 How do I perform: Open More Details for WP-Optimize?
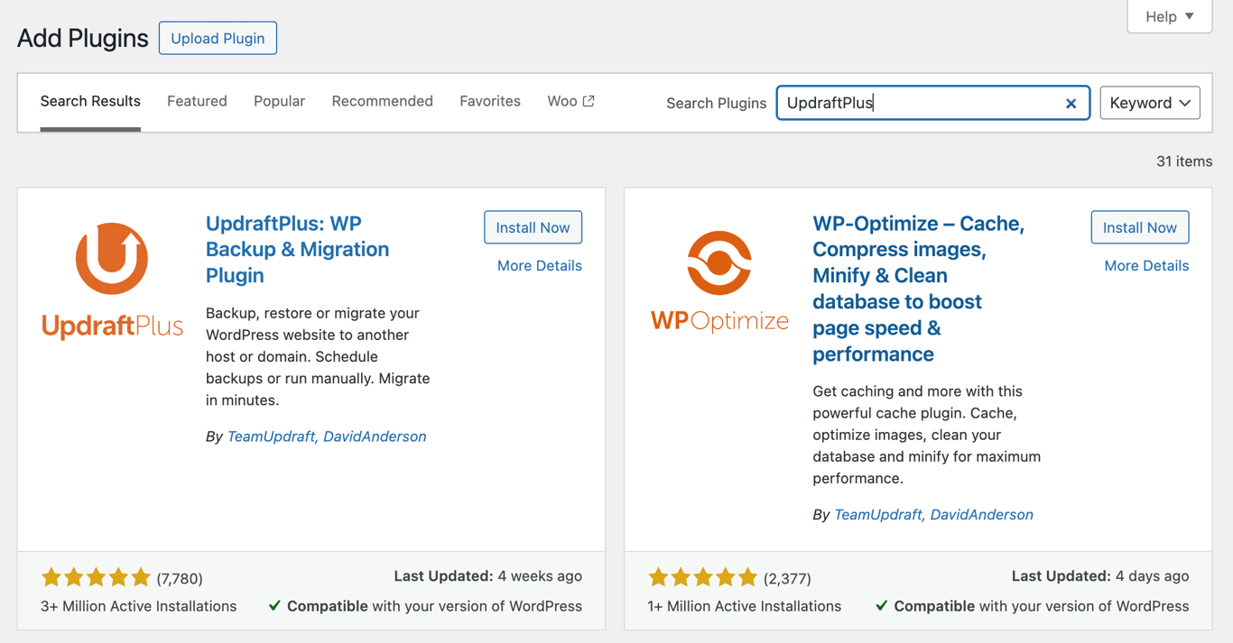(x=1145, y=265)
